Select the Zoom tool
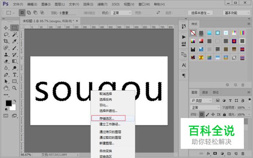 click(14, 88)
